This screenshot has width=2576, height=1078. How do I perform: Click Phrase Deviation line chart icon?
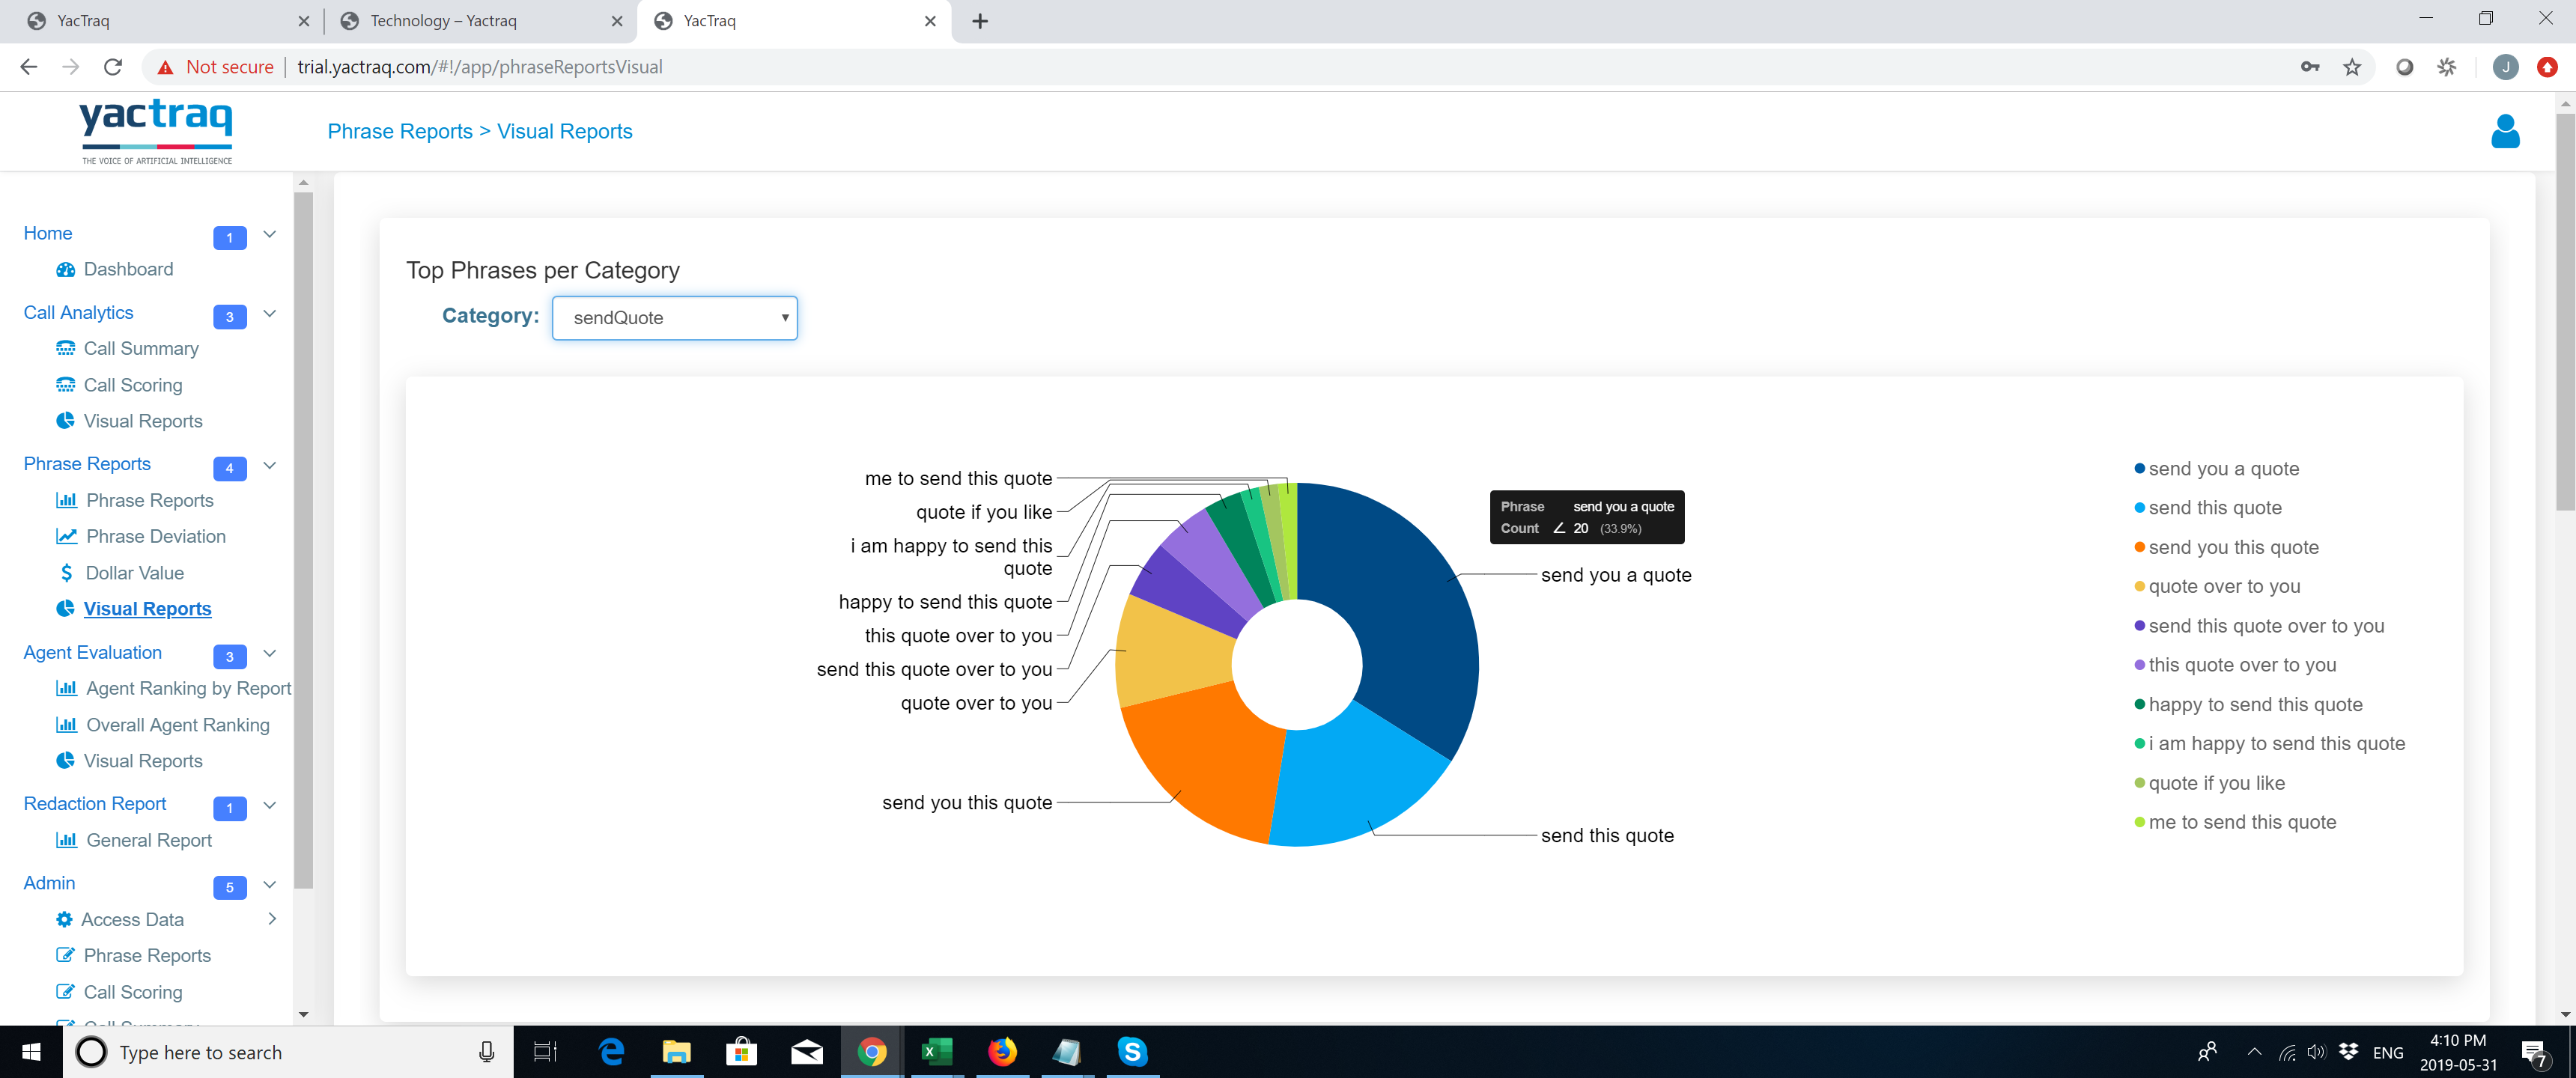coord(66,536)
